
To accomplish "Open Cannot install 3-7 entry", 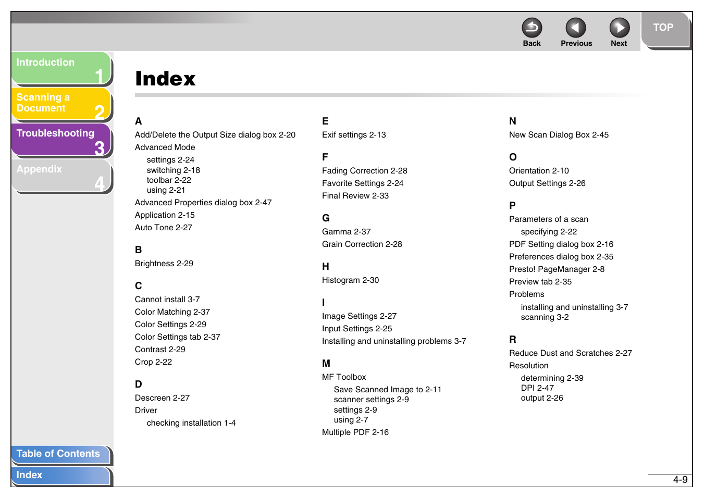I will click(x=167, y=300).
